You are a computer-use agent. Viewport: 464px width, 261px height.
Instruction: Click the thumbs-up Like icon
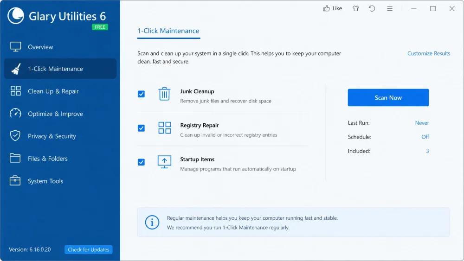326,8
